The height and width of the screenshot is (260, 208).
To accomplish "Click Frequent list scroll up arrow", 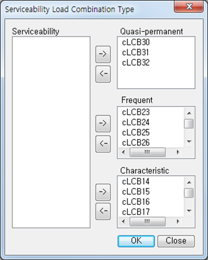I will tap(189, 113).
